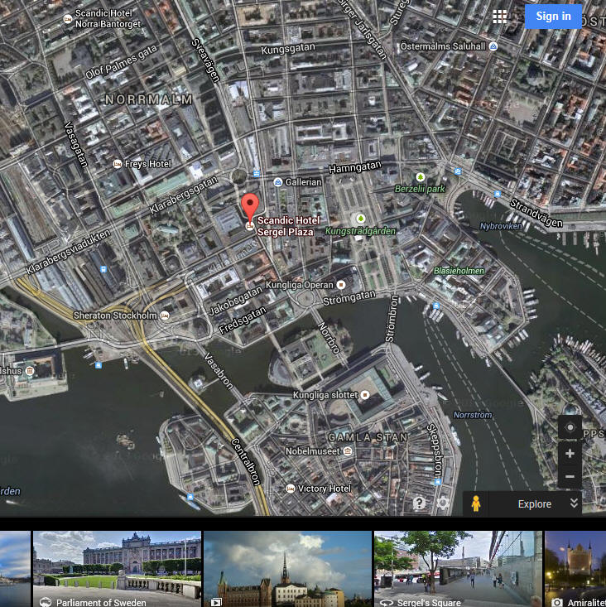Select the Street View pegman icon
This screenshot has width=606, height=607.
[475, 503]
